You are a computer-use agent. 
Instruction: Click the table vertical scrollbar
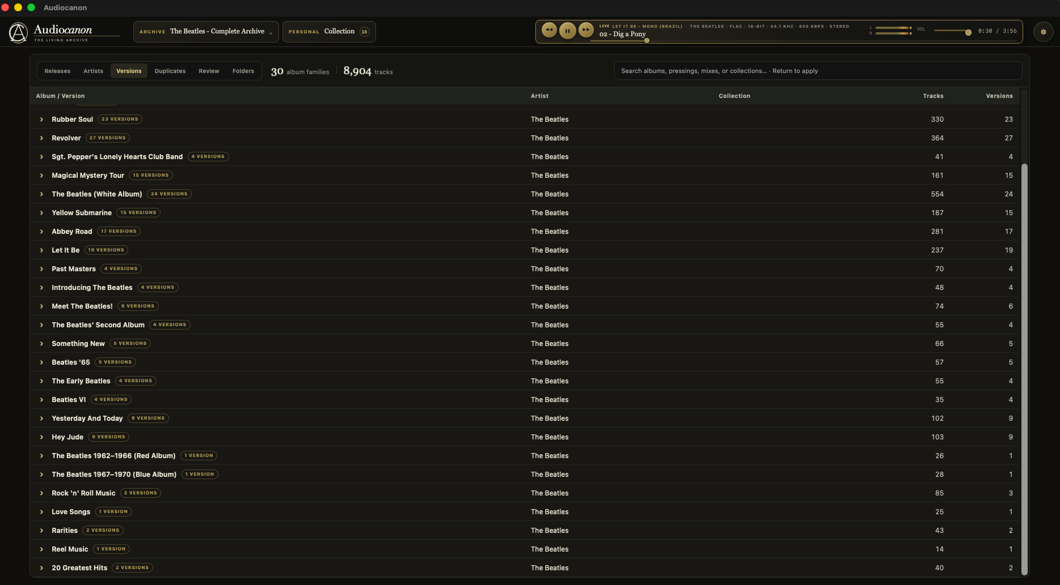pyautogui.click(x=1024, y=369)
